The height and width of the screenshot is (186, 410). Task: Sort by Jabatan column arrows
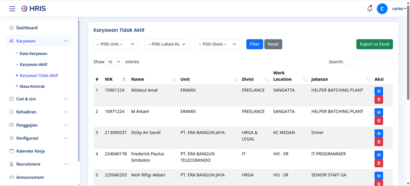coord(368,80)
